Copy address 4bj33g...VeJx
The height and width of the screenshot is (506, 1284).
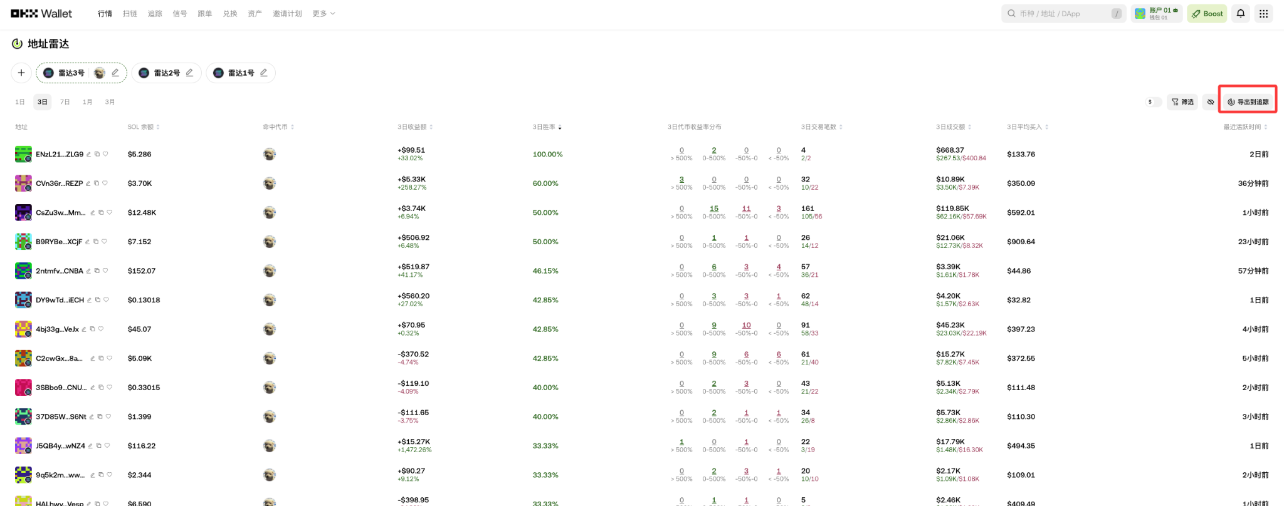pos(92,329)
